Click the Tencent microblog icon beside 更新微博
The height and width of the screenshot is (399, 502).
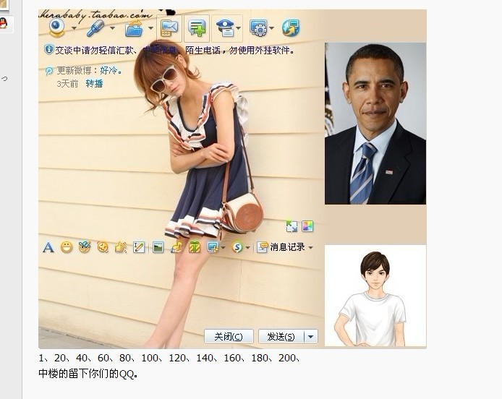(x=48, y=71)
